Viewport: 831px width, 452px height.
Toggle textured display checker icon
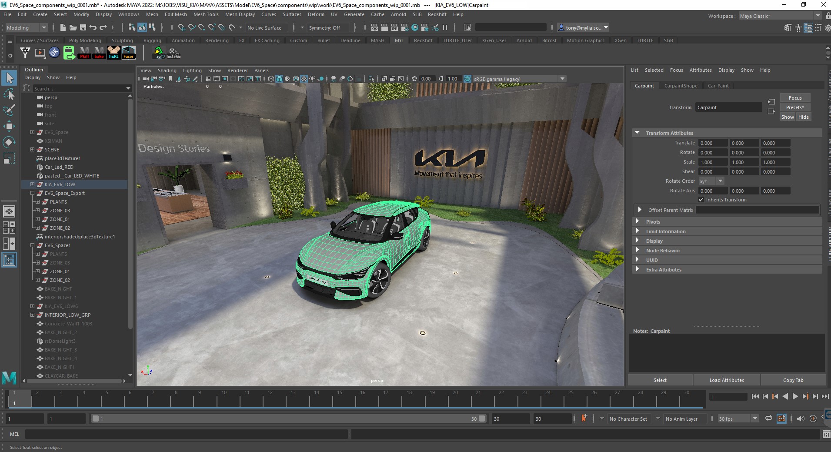(304, 79)
